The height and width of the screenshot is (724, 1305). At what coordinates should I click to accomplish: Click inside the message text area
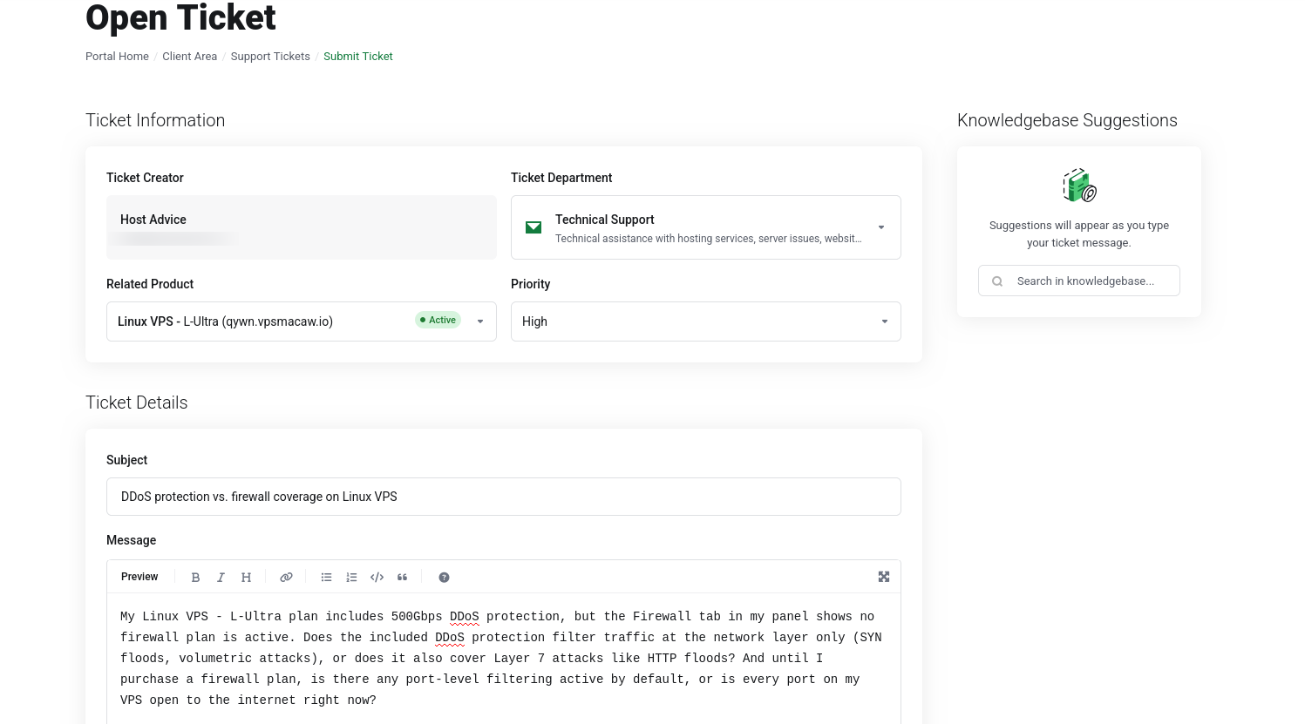(x=504, y=659)
